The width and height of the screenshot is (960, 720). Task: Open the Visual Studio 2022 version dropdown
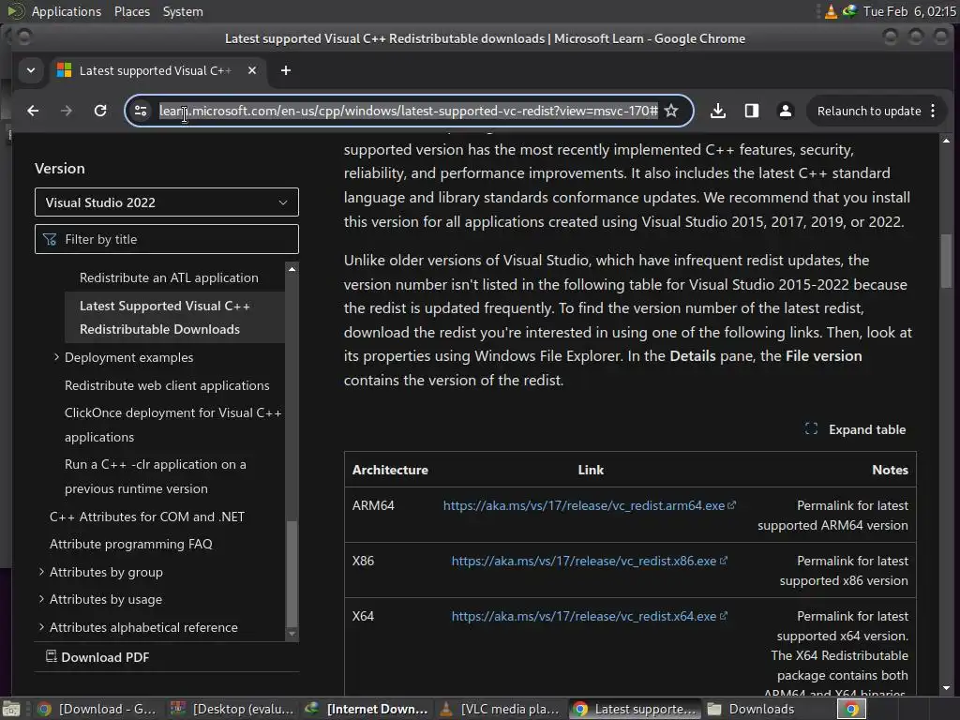point(167,202)
